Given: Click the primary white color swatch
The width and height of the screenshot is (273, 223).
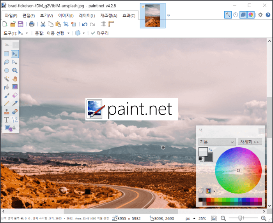Looking at the screenshot, I should 203,152.
